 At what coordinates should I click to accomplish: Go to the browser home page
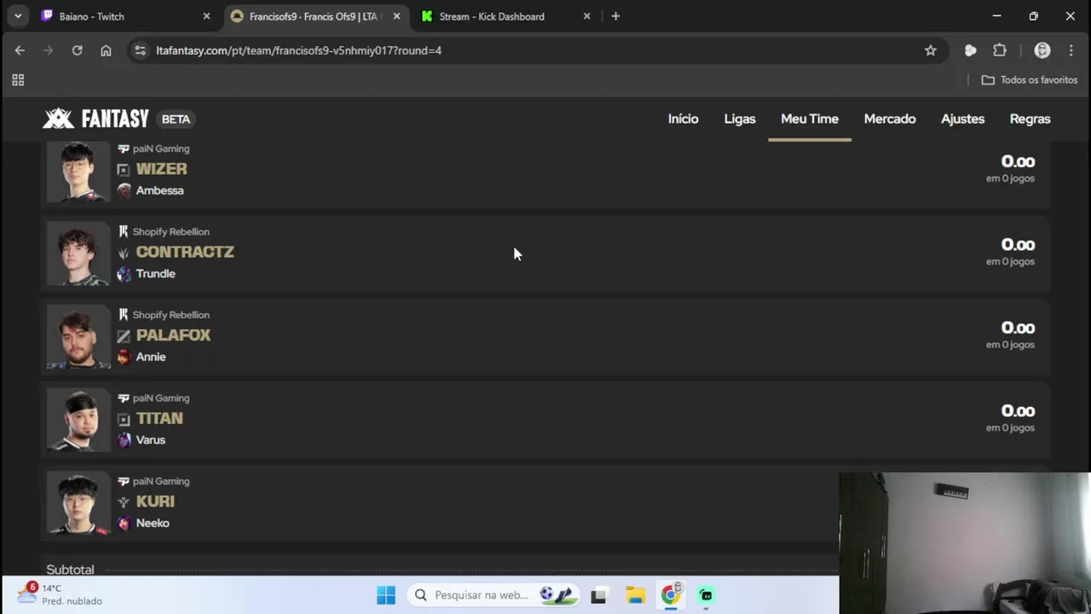click(106, 50)
